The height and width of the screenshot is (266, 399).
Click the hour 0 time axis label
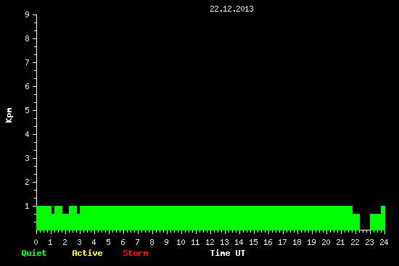click(x=36, y=242)
